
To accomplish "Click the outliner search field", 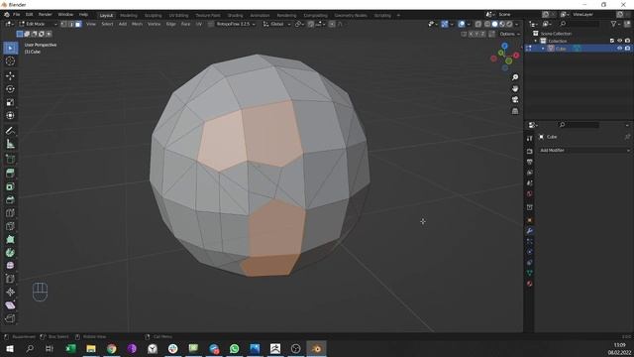I will click(x=579, y=24).
